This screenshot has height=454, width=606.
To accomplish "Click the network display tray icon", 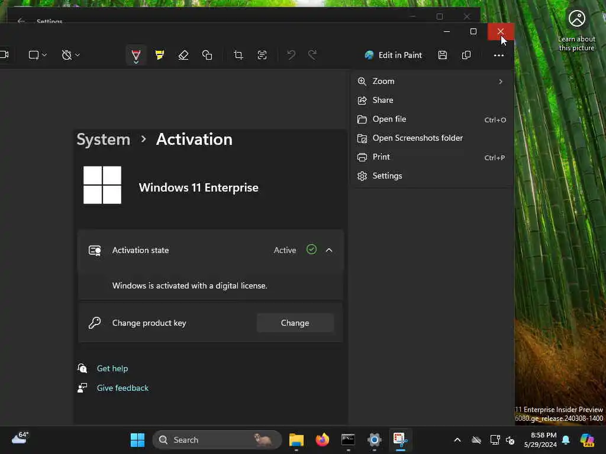I will [x=495, y=440].
